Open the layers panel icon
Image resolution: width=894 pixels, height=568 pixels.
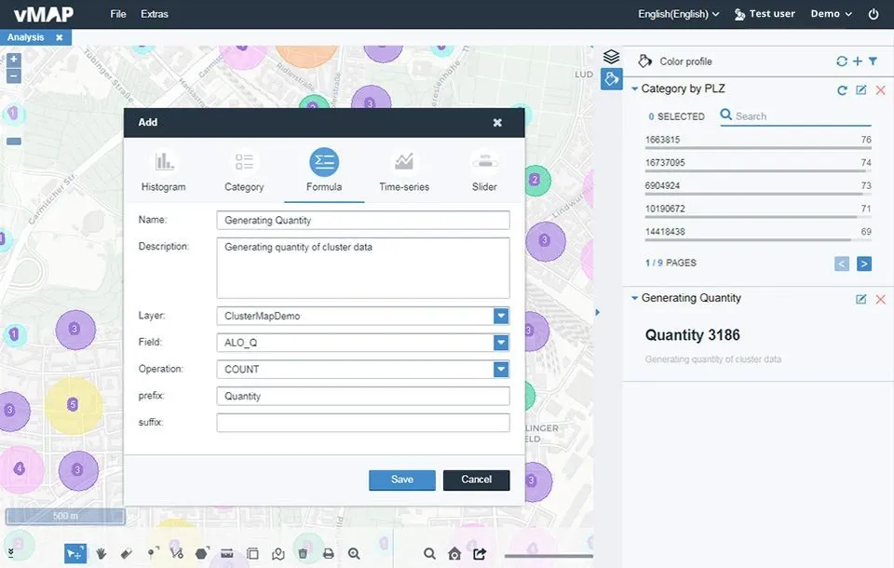point(611,57)
